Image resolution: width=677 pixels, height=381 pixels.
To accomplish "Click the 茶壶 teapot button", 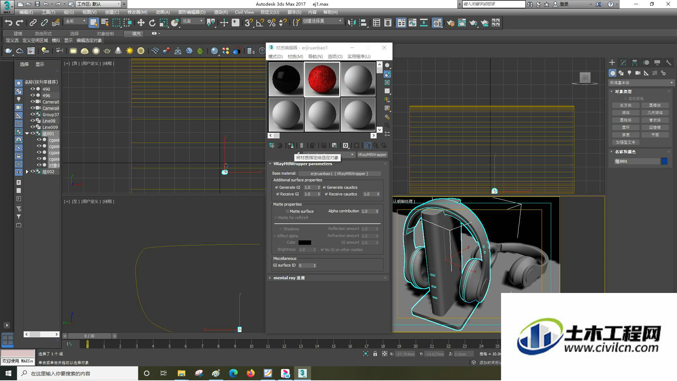I will [626, 135].
